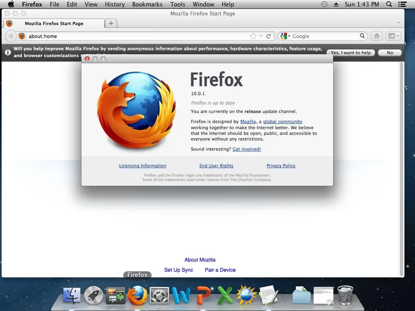This screenshot has width=415, height=311.
Task: Click Yes, I want to help
Action: (x=351, y=53)
